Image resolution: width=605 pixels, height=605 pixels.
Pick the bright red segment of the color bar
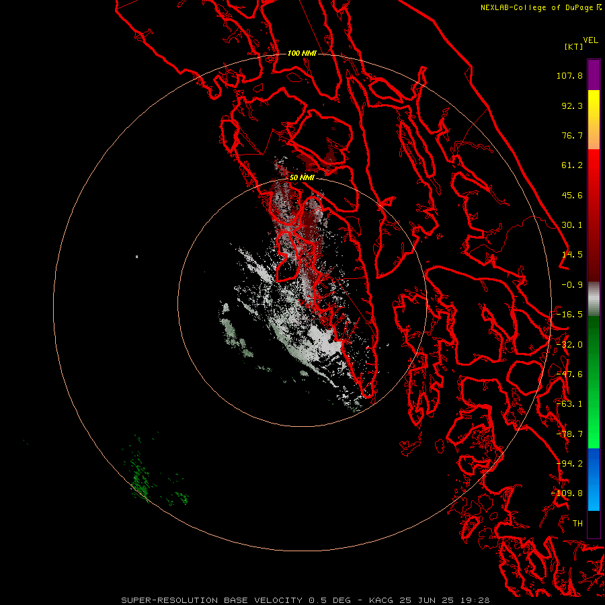594,215
